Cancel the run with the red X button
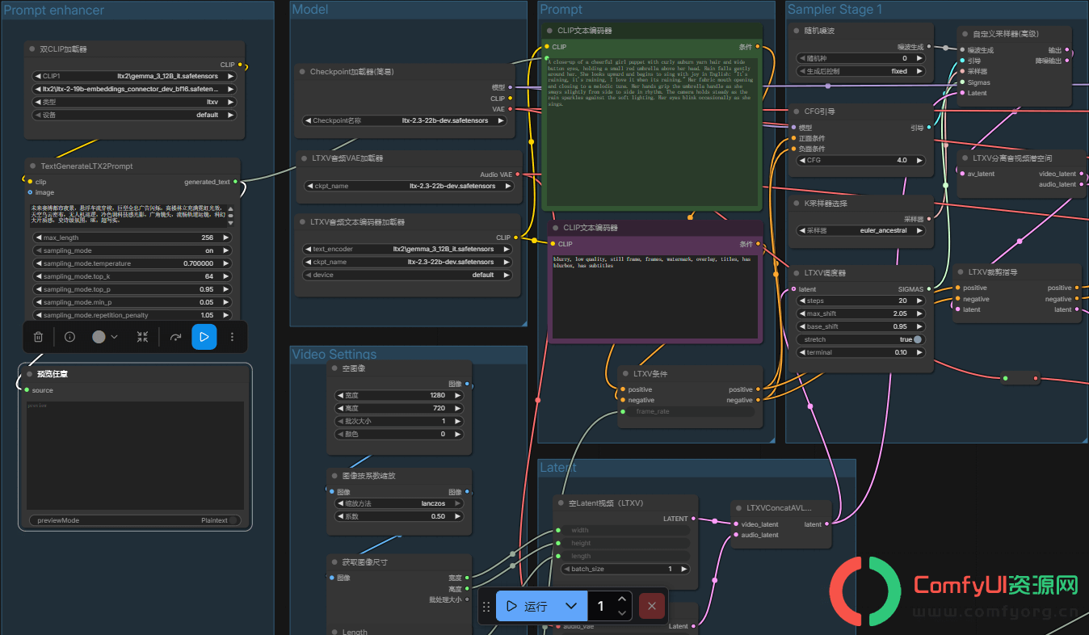 coord(652,606)
